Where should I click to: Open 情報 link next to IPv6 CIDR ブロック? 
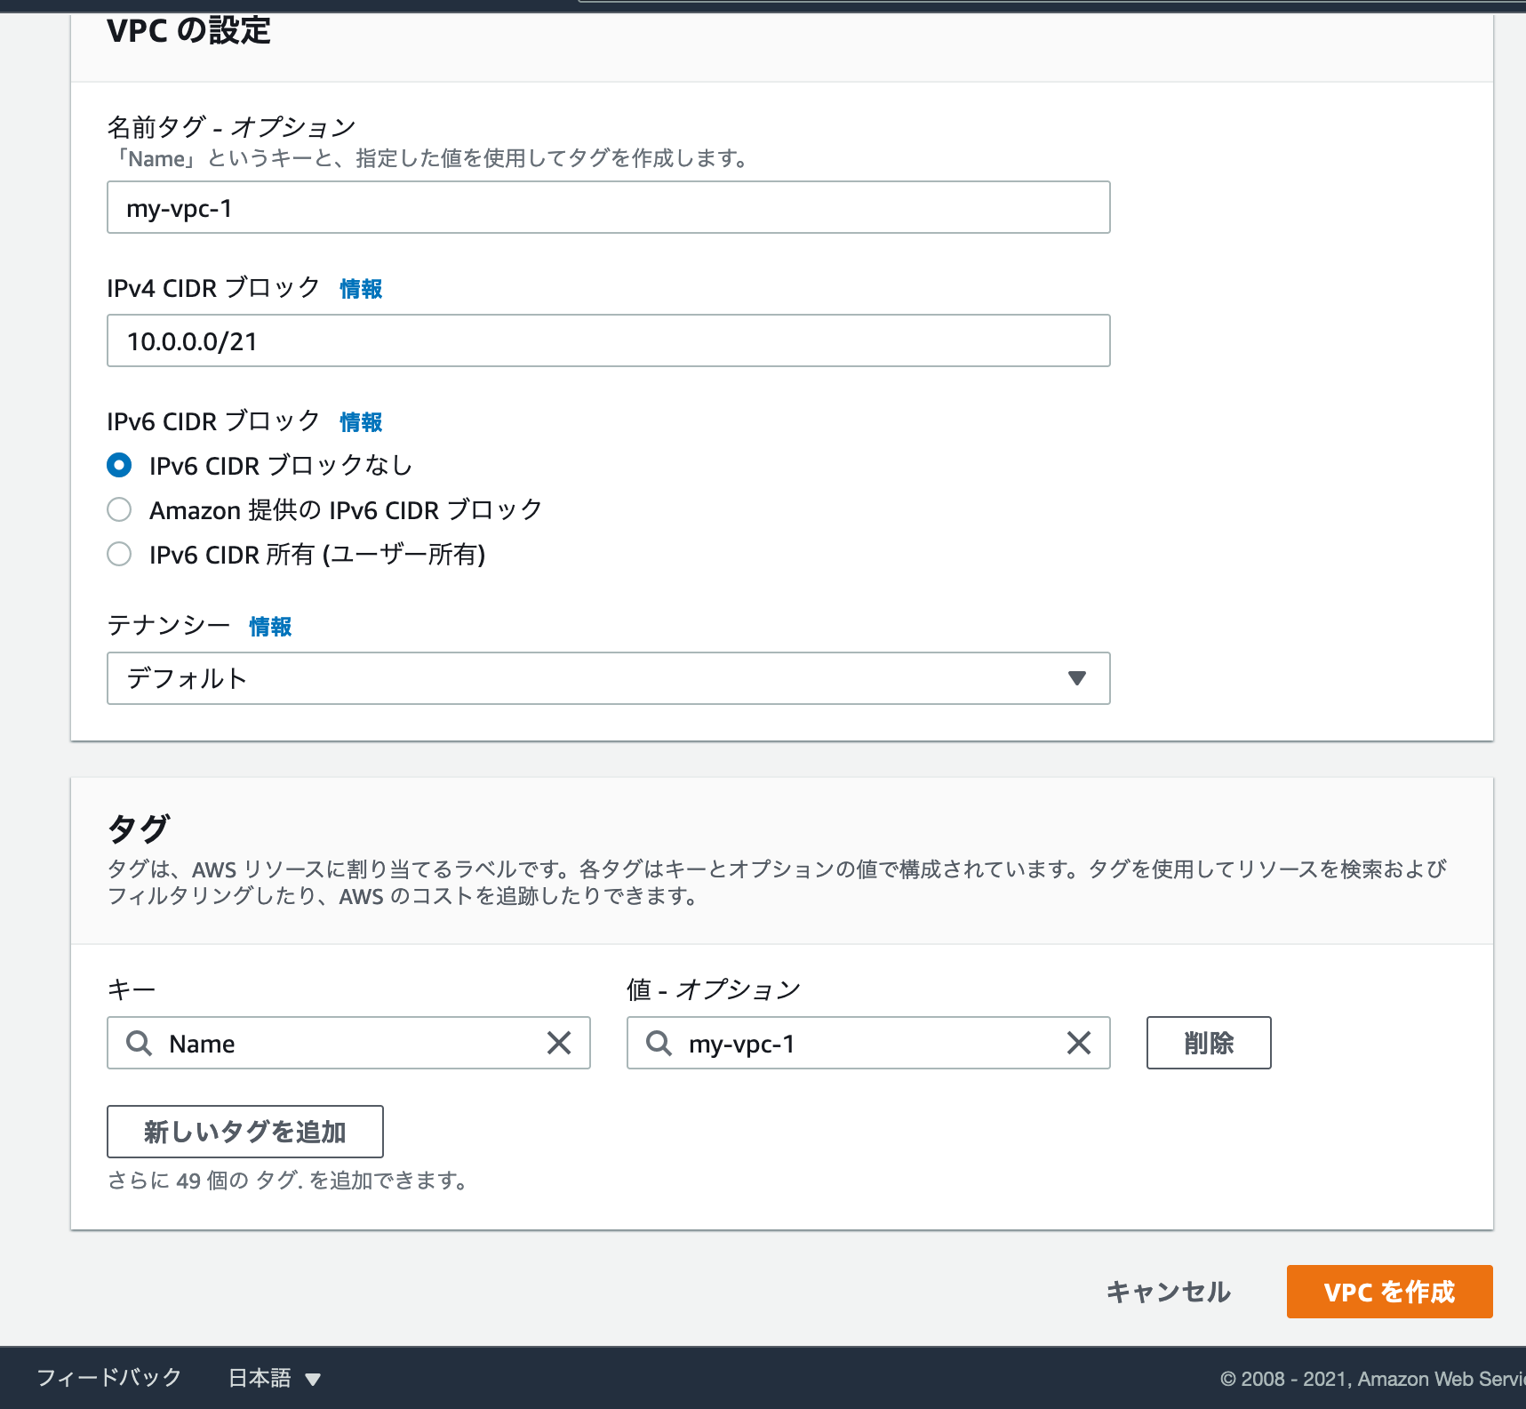[x=359, y=421]
